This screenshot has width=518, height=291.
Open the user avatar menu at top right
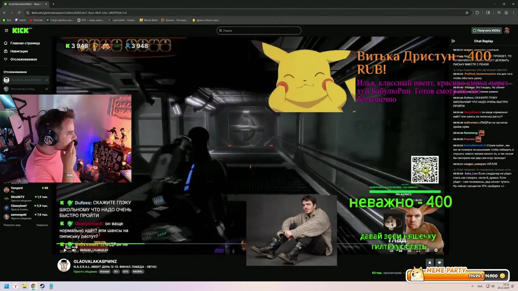(507, 31)
